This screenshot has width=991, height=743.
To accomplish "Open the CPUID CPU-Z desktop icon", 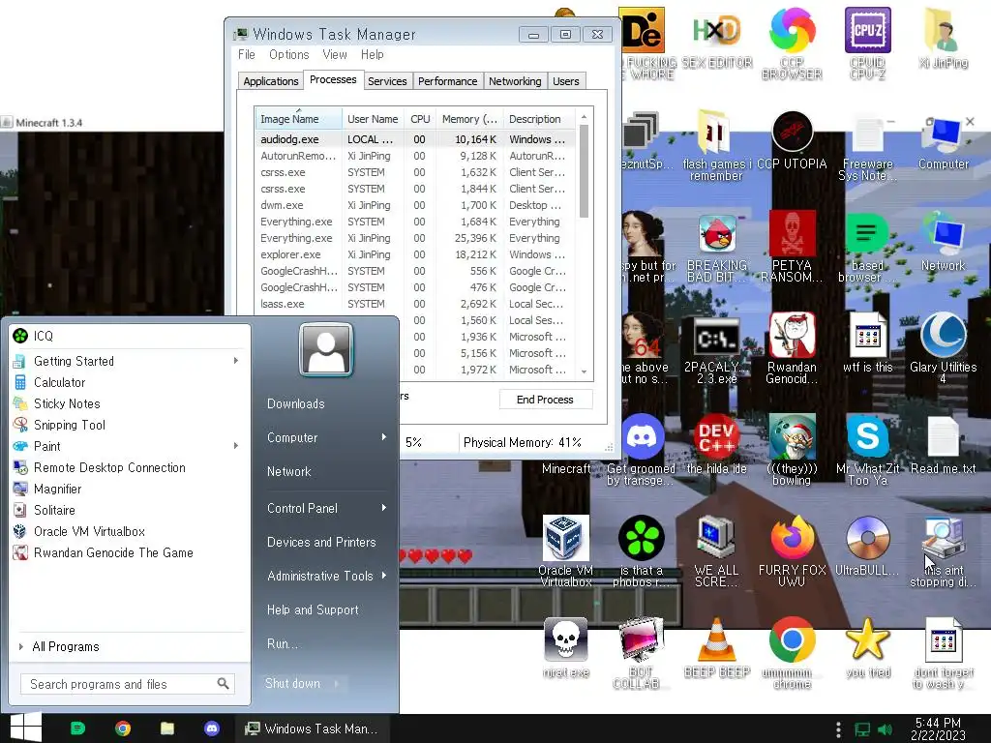I will (x=867, y=43).
